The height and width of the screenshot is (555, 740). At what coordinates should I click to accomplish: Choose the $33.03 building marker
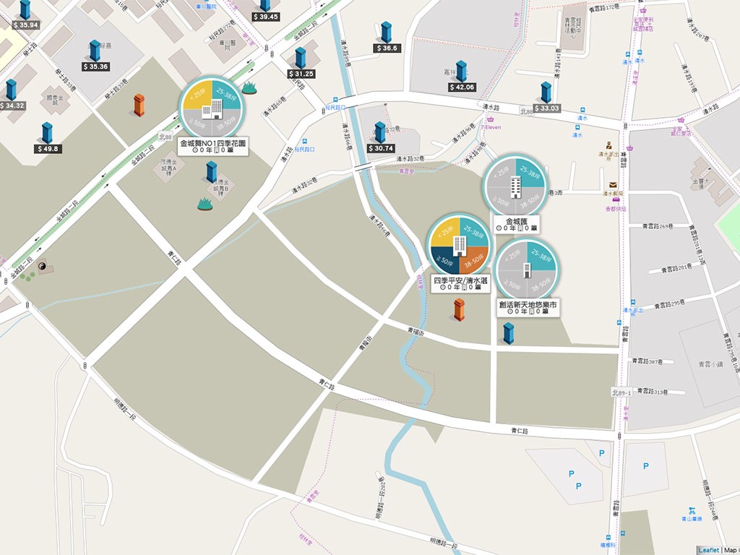(x=546, y=92)
